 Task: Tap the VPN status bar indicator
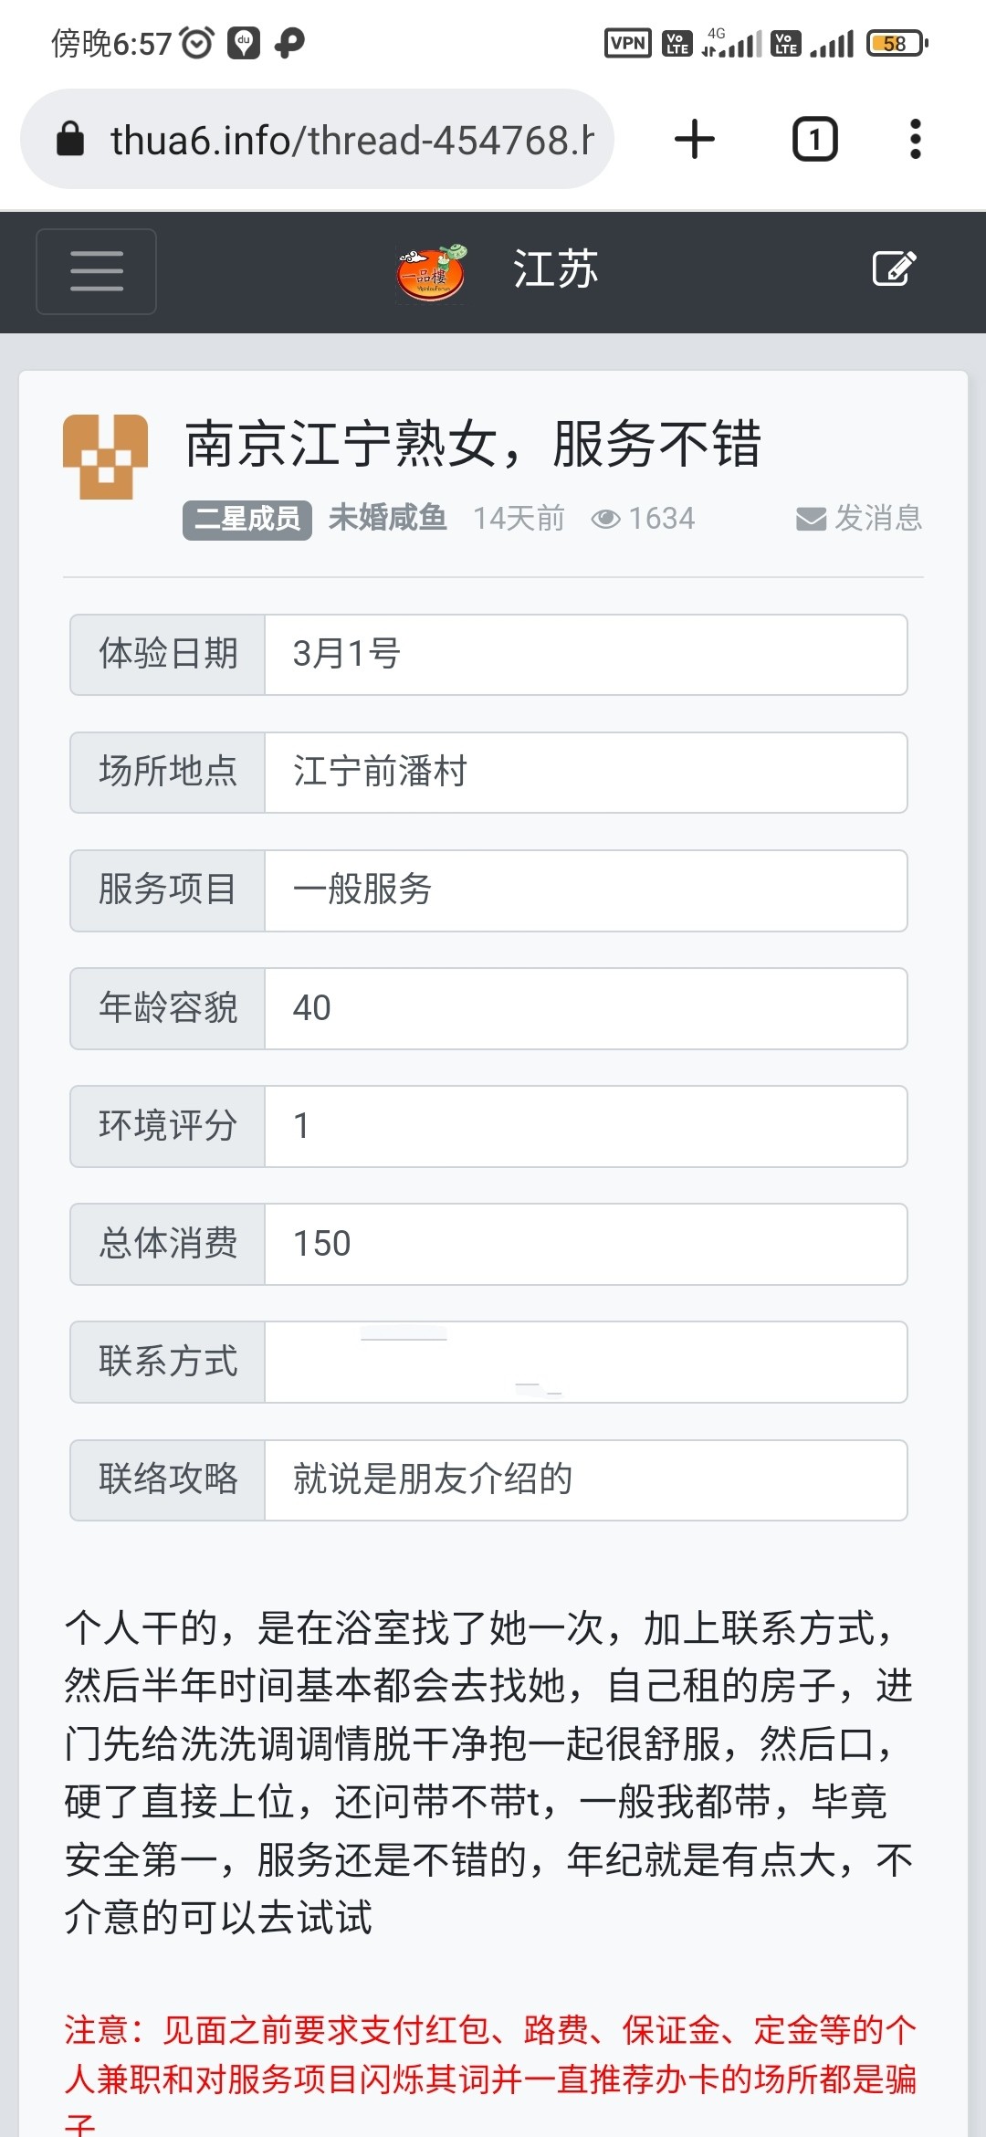(627, 43)
